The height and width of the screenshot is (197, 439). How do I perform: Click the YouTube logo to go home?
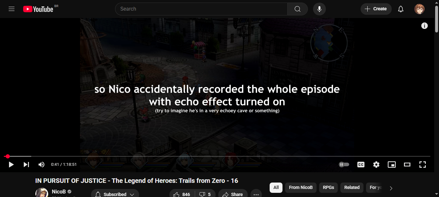click(38, 9)
